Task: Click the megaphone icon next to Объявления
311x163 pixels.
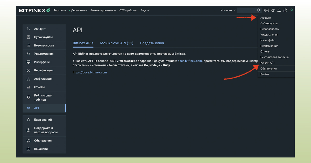Action: pos(29,140)
